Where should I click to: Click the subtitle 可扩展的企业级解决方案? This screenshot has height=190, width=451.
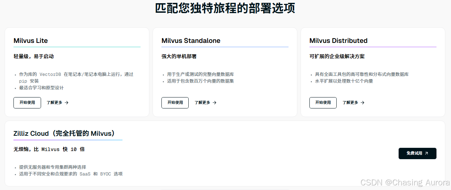pyautogui.click(x=337, y=56)
